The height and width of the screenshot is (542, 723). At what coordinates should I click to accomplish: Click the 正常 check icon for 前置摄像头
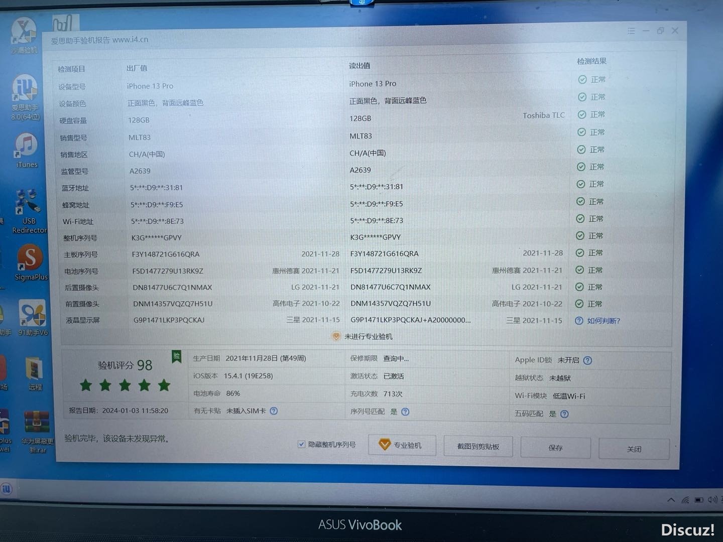[579, 304]
